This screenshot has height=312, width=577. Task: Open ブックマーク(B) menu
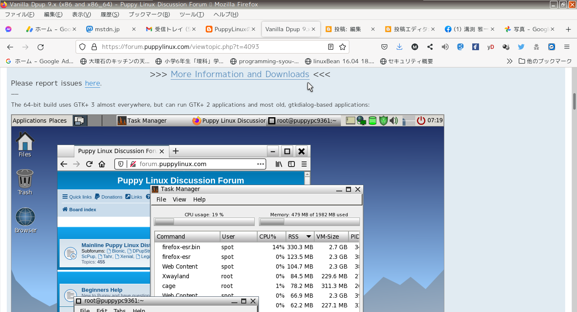(x=149, y=14)
